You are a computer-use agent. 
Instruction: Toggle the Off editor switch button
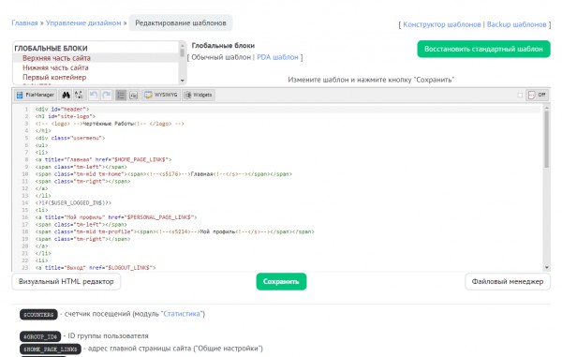point(537,95)
